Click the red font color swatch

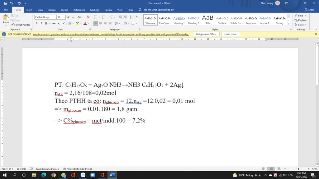(x=85, y=23)
